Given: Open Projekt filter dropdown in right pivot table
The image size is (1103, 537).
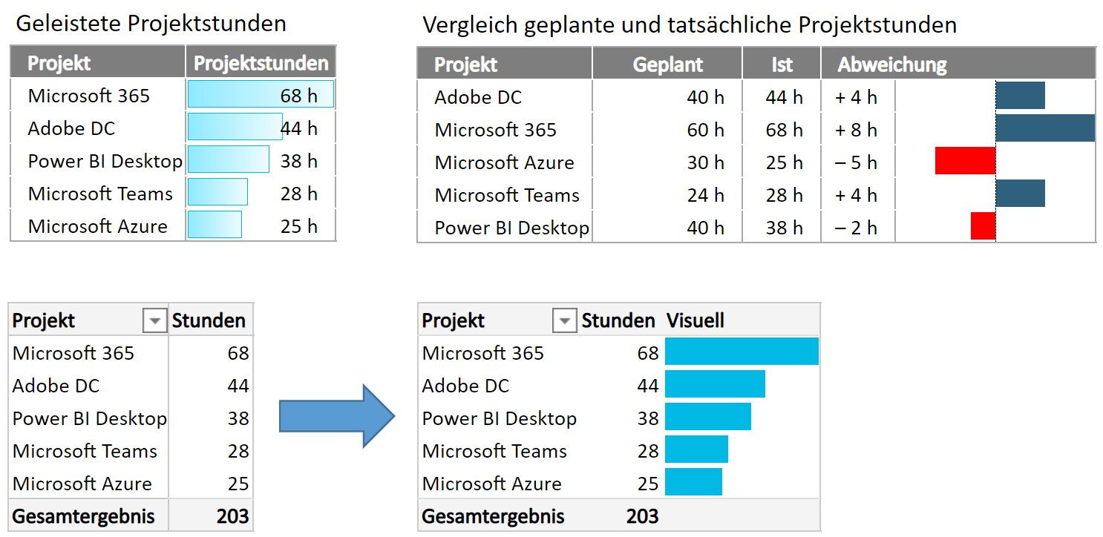Looking at the screenshot, I should [564, 320].
